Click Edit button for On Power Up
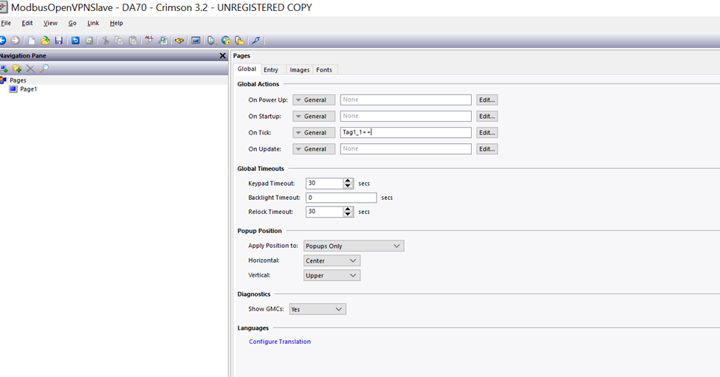The image size is (720, 377). coord(487,100)
